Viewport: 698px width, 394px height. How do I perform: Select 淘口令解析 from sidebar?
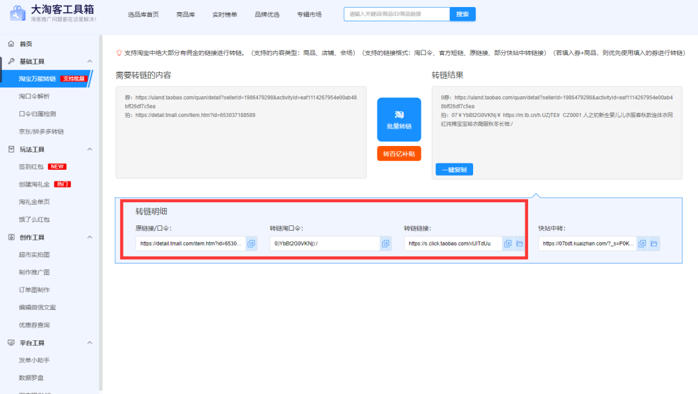pyautogui.click(x=34, y=96)
